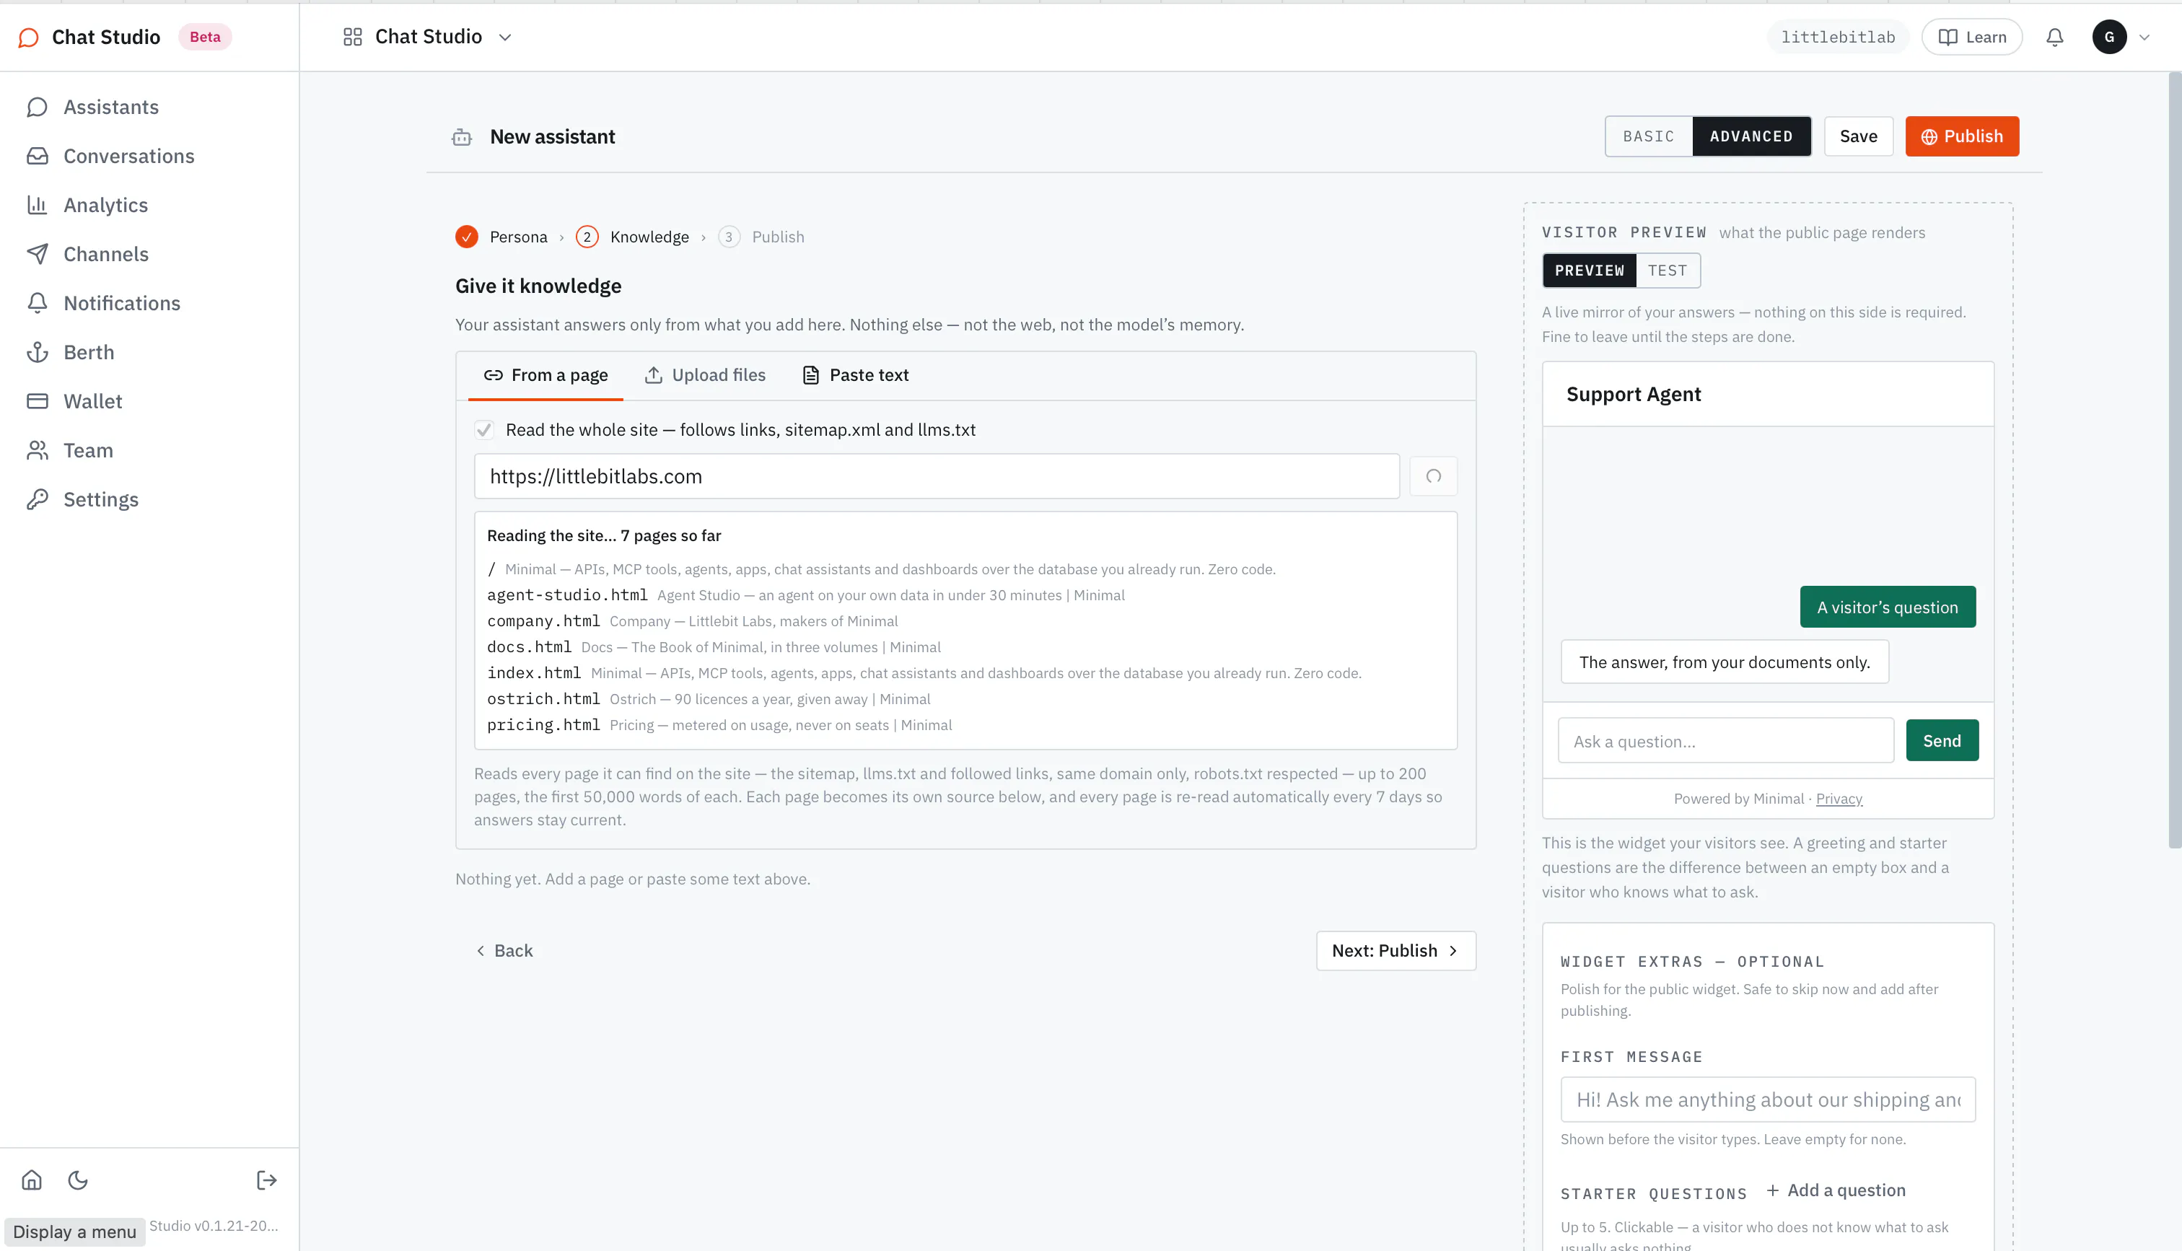The height and width of the screenshot is (1251, 2182).
Task: Click the orange Publish button
Action: coord(1962,136)
